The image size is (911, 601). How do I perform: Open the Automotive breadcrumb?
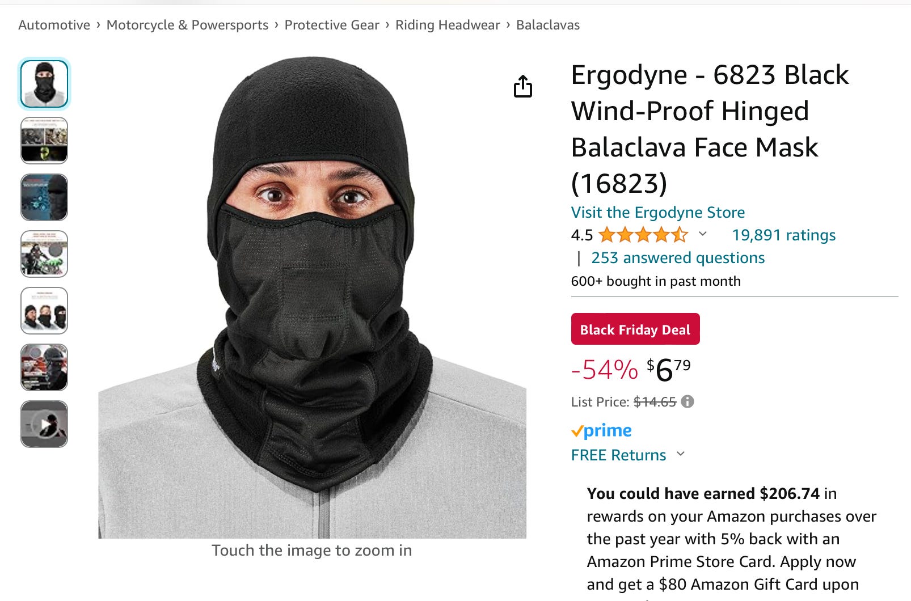pos(54,25)
